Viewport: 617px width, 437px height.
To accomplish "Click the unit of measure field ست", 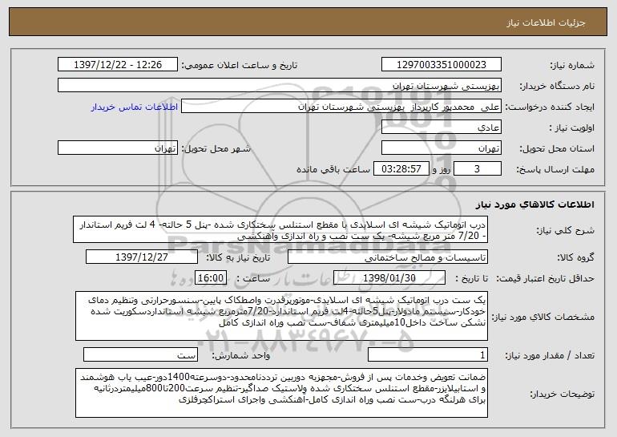I will click(x=140, y=354).
